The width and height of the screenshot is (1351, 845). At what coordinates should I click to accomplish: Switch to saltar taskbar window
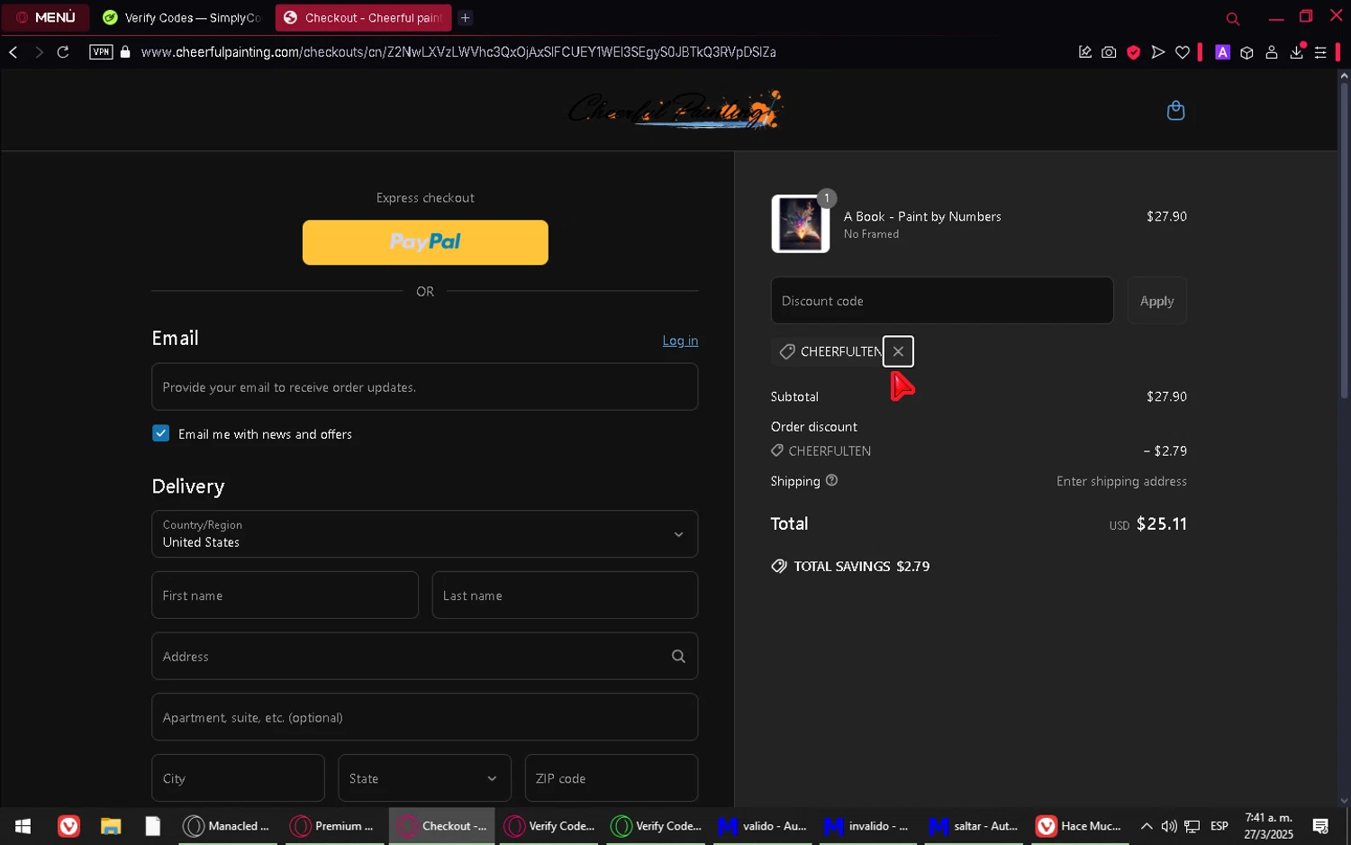975,826
